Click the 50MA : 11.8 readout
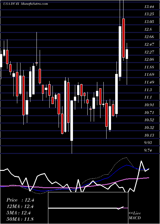This screenshot has height=224, width=160. pyautogui.click(x=20, y=219)
